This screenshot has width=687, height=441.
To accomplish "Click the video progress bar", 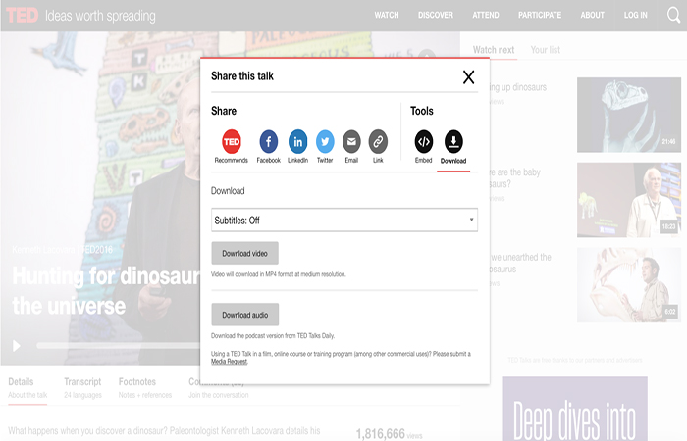I will pos(119,346).
